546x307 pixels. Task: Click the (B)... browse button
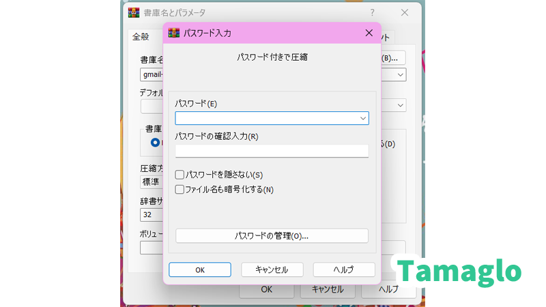tap(394, 58)
